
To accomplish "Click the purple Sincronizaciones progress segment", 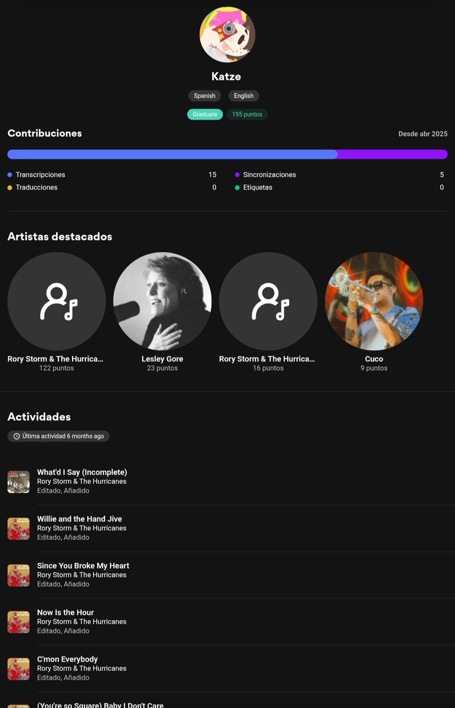I will coord(392,155).
